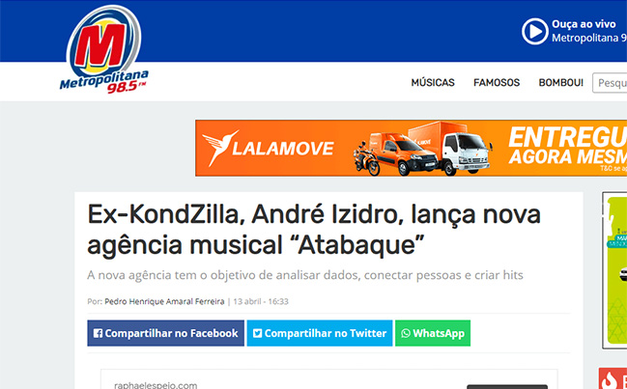627x389 pixels.
Task: Click the Twitter bird icon in the share button
Action: tap(258, 333)
